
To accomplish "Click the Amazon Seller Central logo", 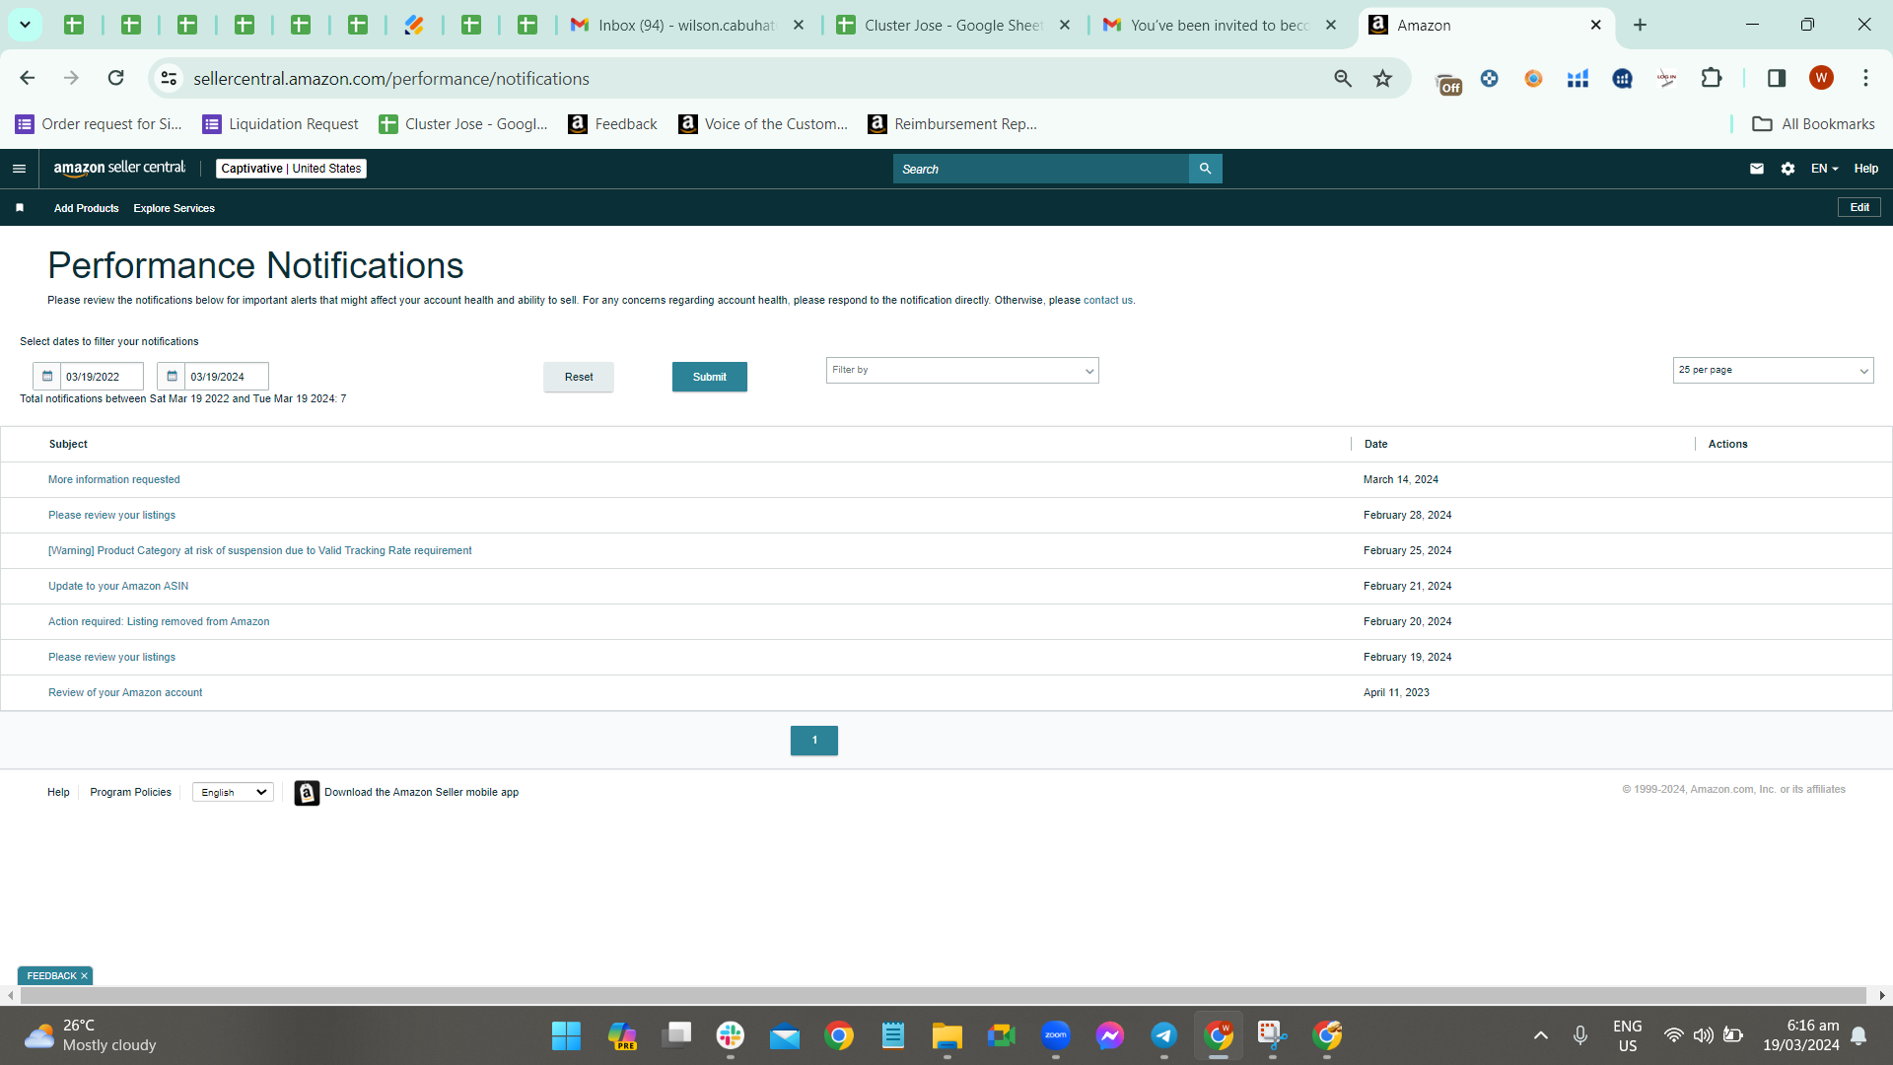I will coord(119,168).
